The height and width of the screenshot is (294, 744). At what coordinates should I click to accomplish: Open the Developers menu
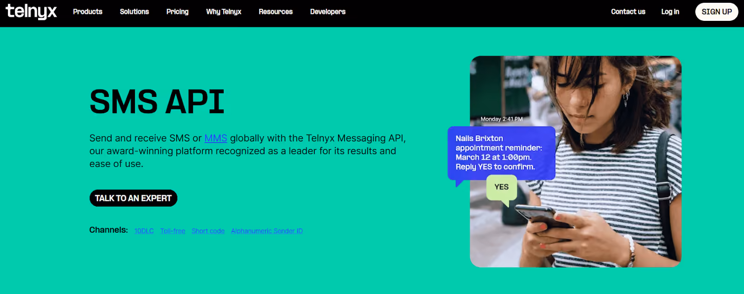coord(328,12)
